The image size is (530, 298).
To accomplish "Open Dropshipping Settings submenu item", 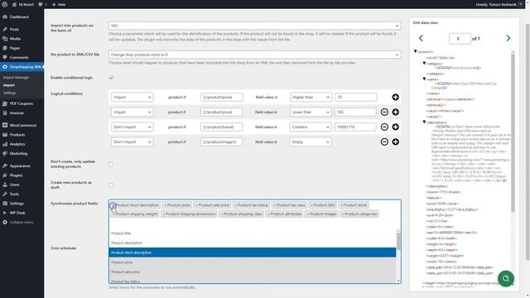I will 9,93.
